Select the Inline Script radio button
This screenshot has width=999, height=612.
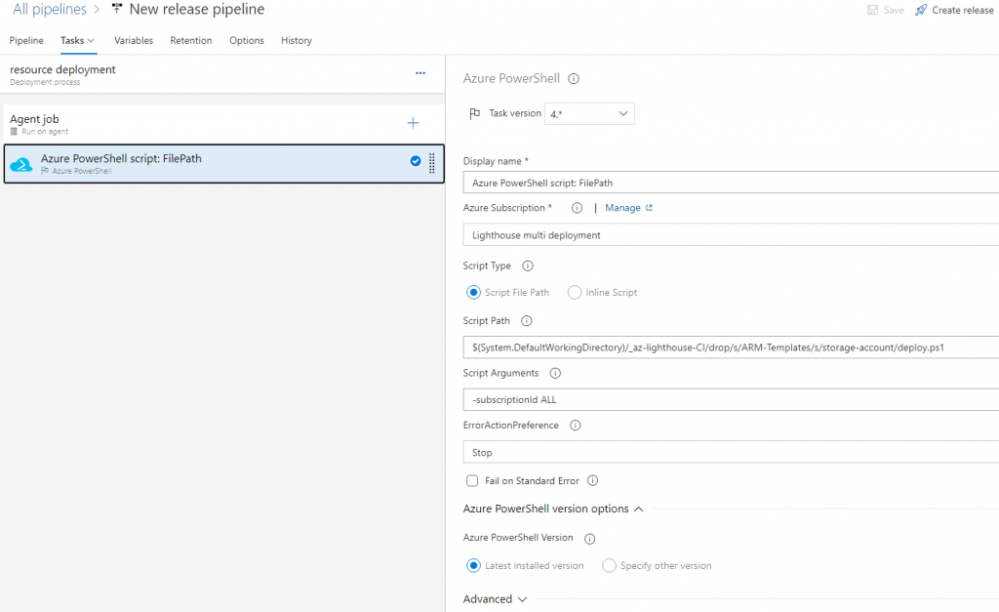pos(574,292)
